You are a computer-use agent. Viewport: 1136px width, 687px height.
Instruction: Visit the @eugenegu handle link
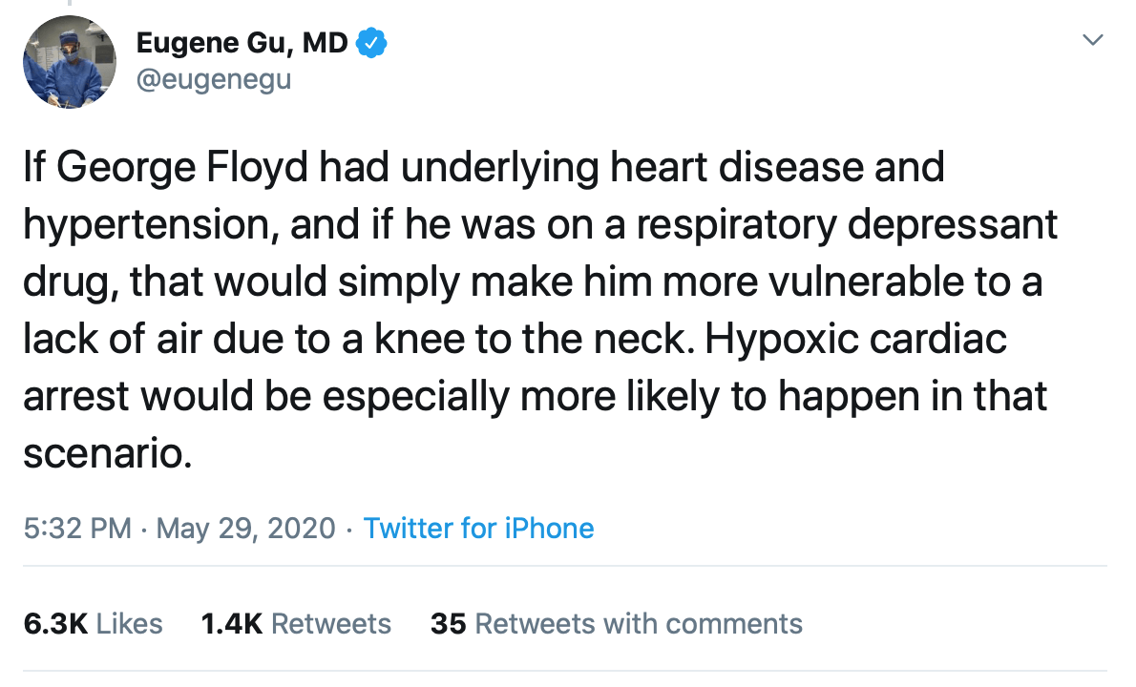[x=214, y=79]
